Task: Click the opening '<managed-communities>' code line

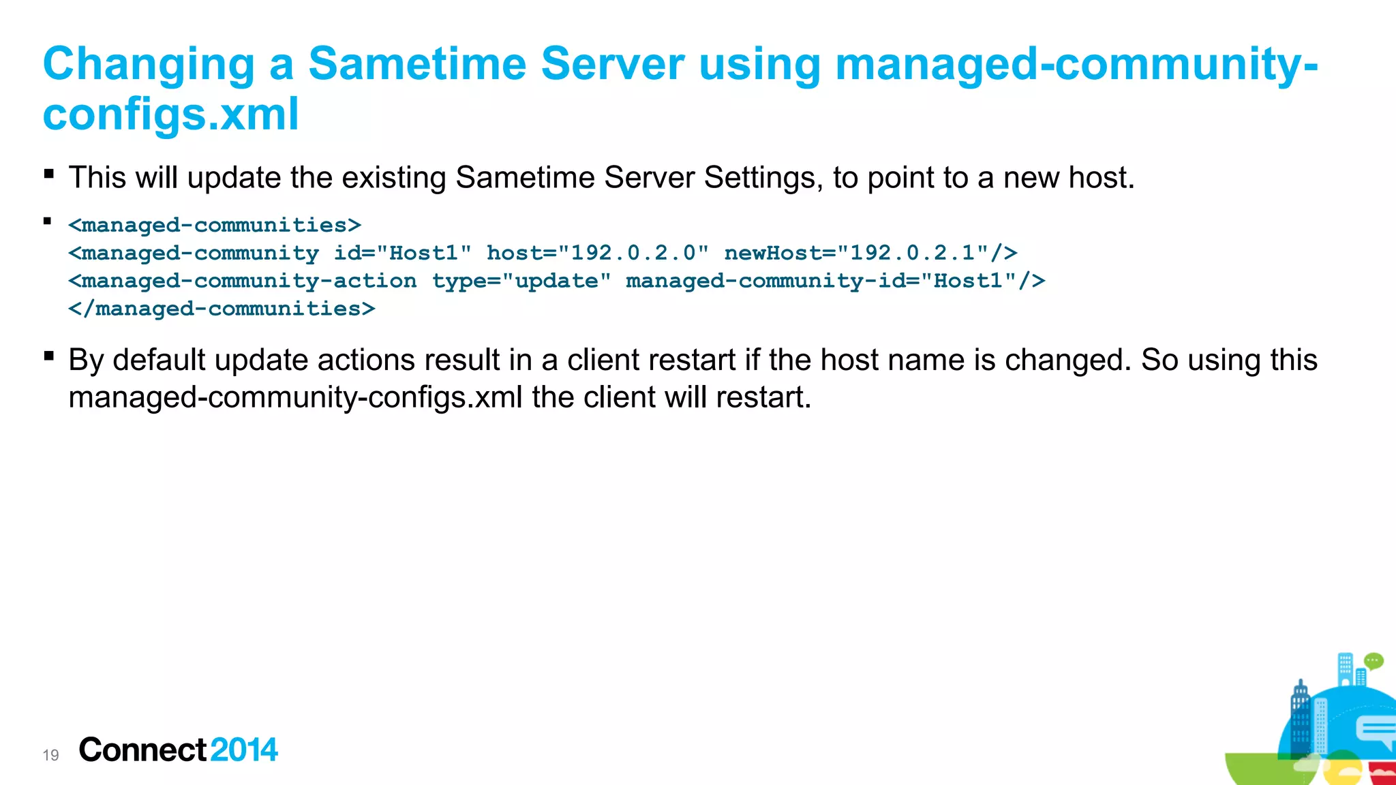Action: click(215, 225)
